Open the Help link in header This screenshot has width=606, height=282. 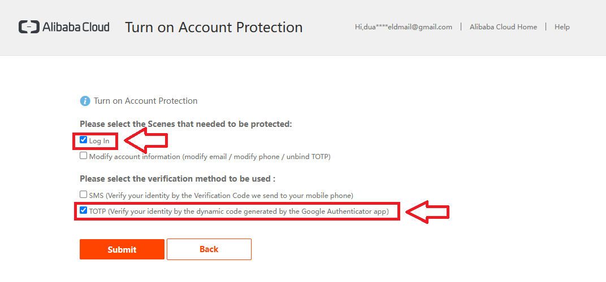pos(562,27)
